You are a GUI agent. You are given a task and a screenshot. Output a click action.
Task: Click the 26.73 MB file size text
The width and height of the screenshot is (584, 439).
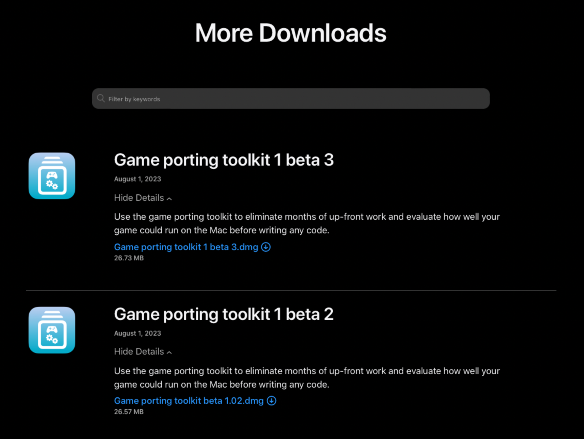point(129,258)
